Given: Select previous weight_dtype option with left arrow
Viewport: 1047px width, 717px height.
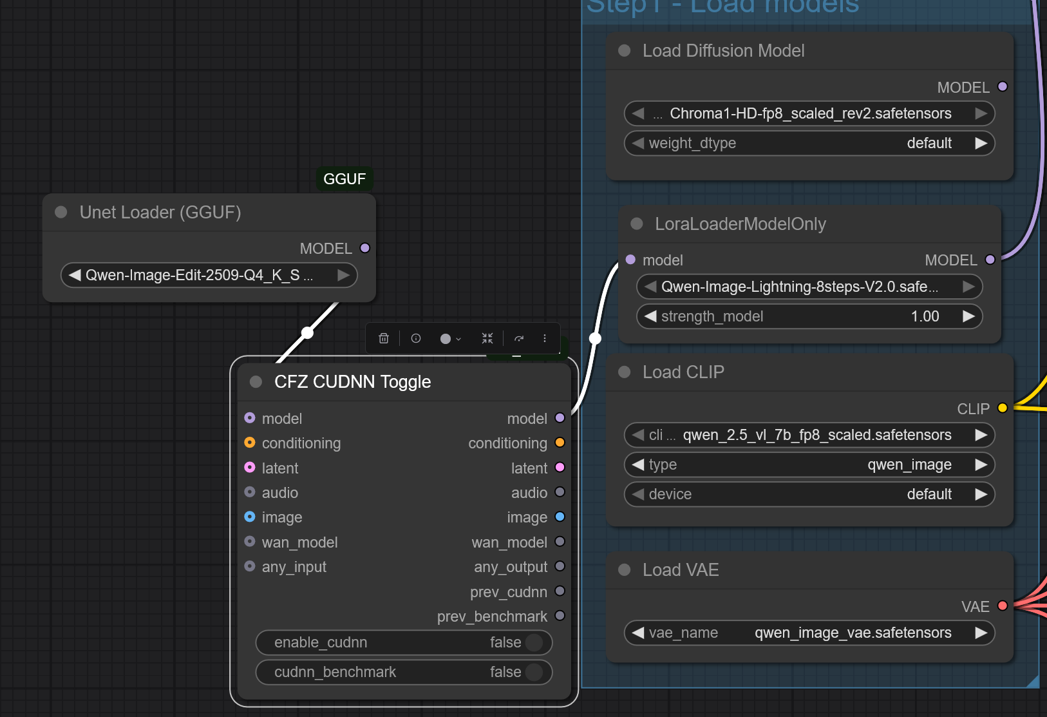Looking at the screenshot, I should click(x=638, y=143).
